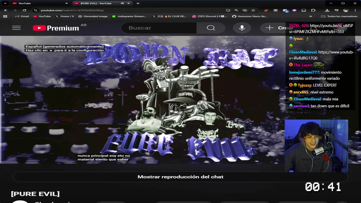Go back in browser history
The image size is (361, 203).
pyautogui.click(x=6, y=10)
